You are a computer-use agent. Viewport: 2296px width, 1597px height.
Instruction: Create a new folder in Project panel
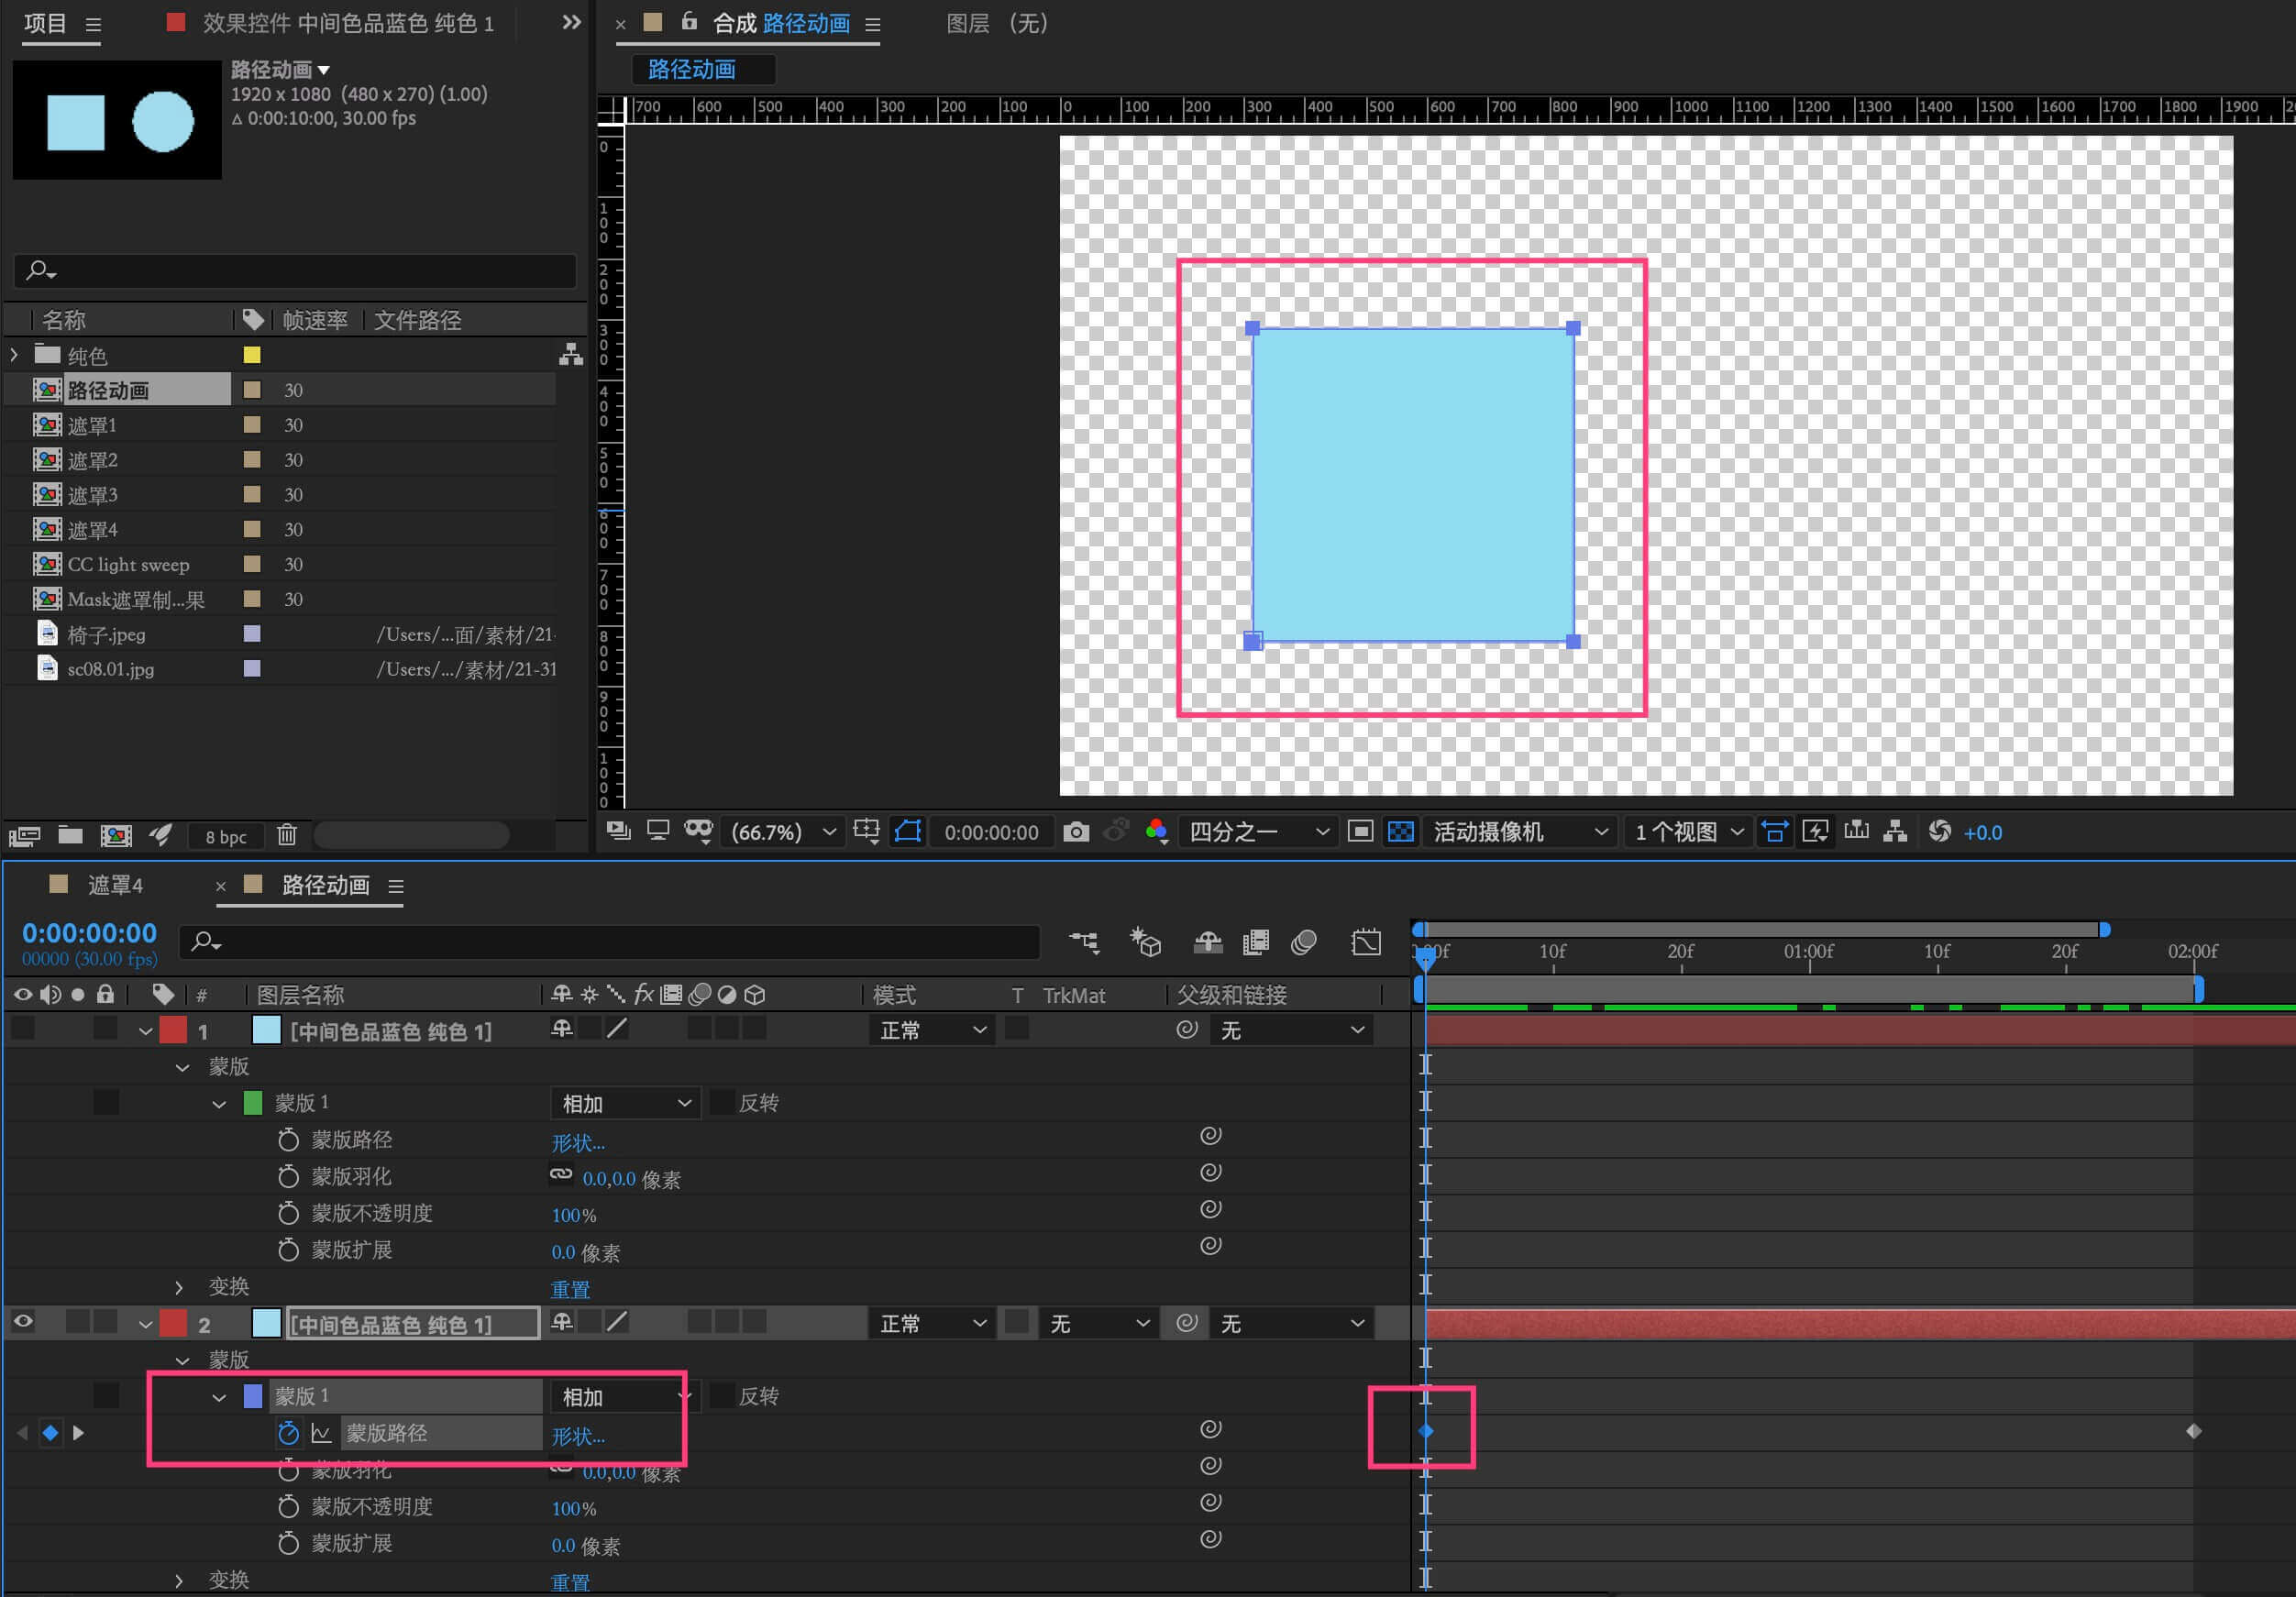pyautogui.click(x=70, y=835)
